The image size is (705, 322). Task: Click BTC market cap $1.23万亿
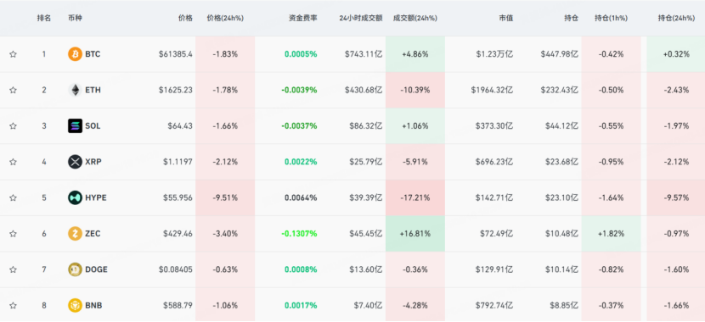(494, 54)
